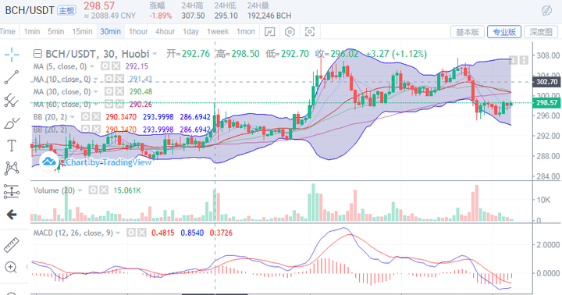Click the -1.89% change value
562x295 pixels.
pyautogui.click(x=160, y=16)
